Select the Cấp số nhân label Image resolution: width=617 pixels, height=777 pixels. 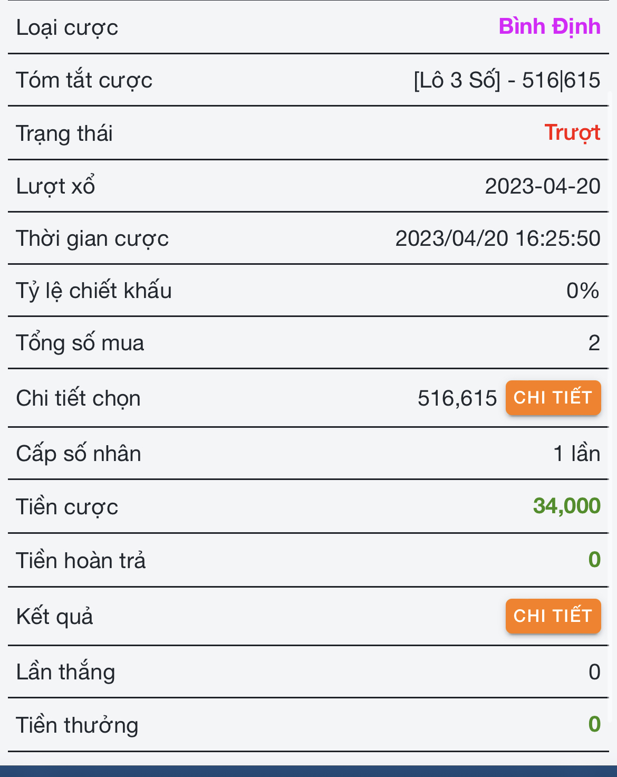[79, 454]
